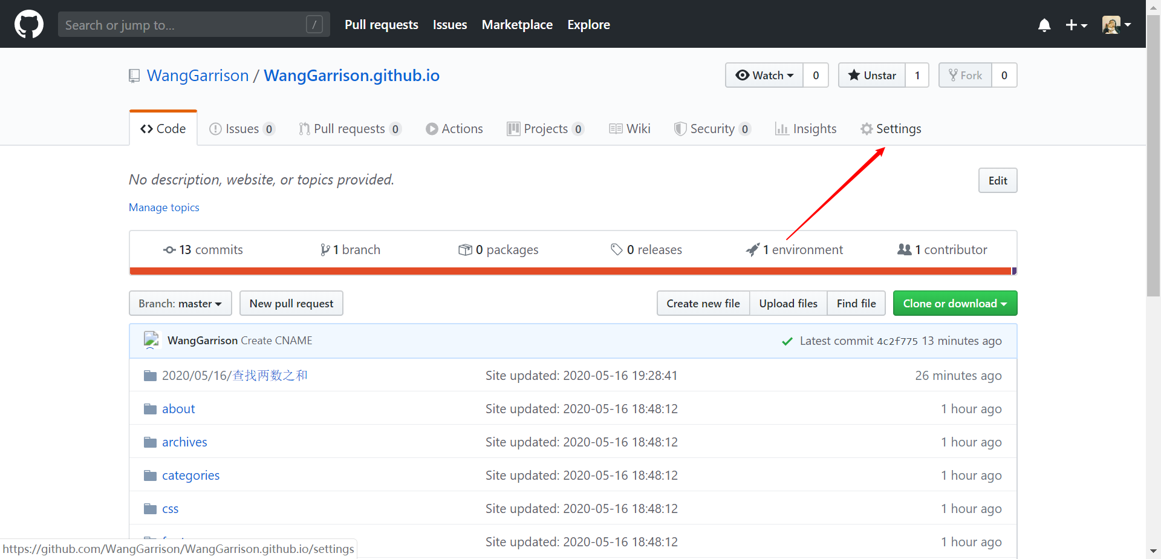Expand the plus create-new menu
The height and width of the screenshot is (559, 1161).
point(1076,25)
